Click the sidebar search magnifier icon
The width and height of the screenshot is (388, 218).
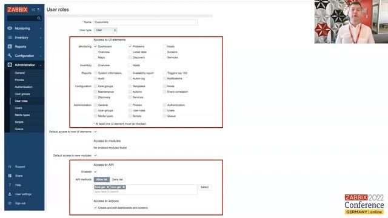tap(39, 18)
